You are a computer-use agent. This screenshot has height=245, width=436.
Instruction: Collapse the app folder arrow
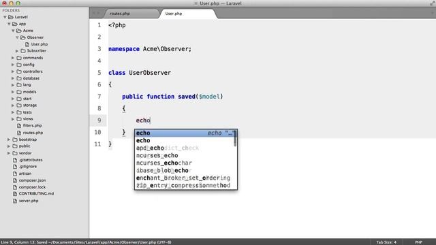click(9, 24)
